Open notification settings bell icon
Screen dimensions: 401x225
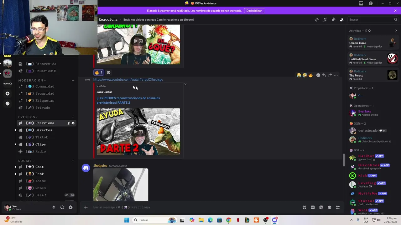pos(325,19)
